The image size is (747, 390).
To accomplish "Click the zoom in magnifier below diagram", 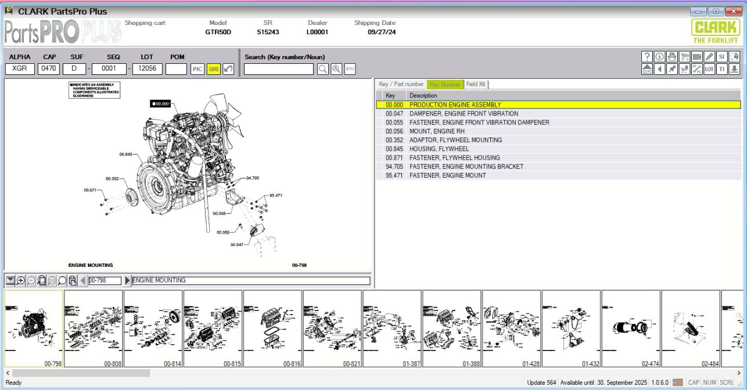I will (x=21, y=280).
